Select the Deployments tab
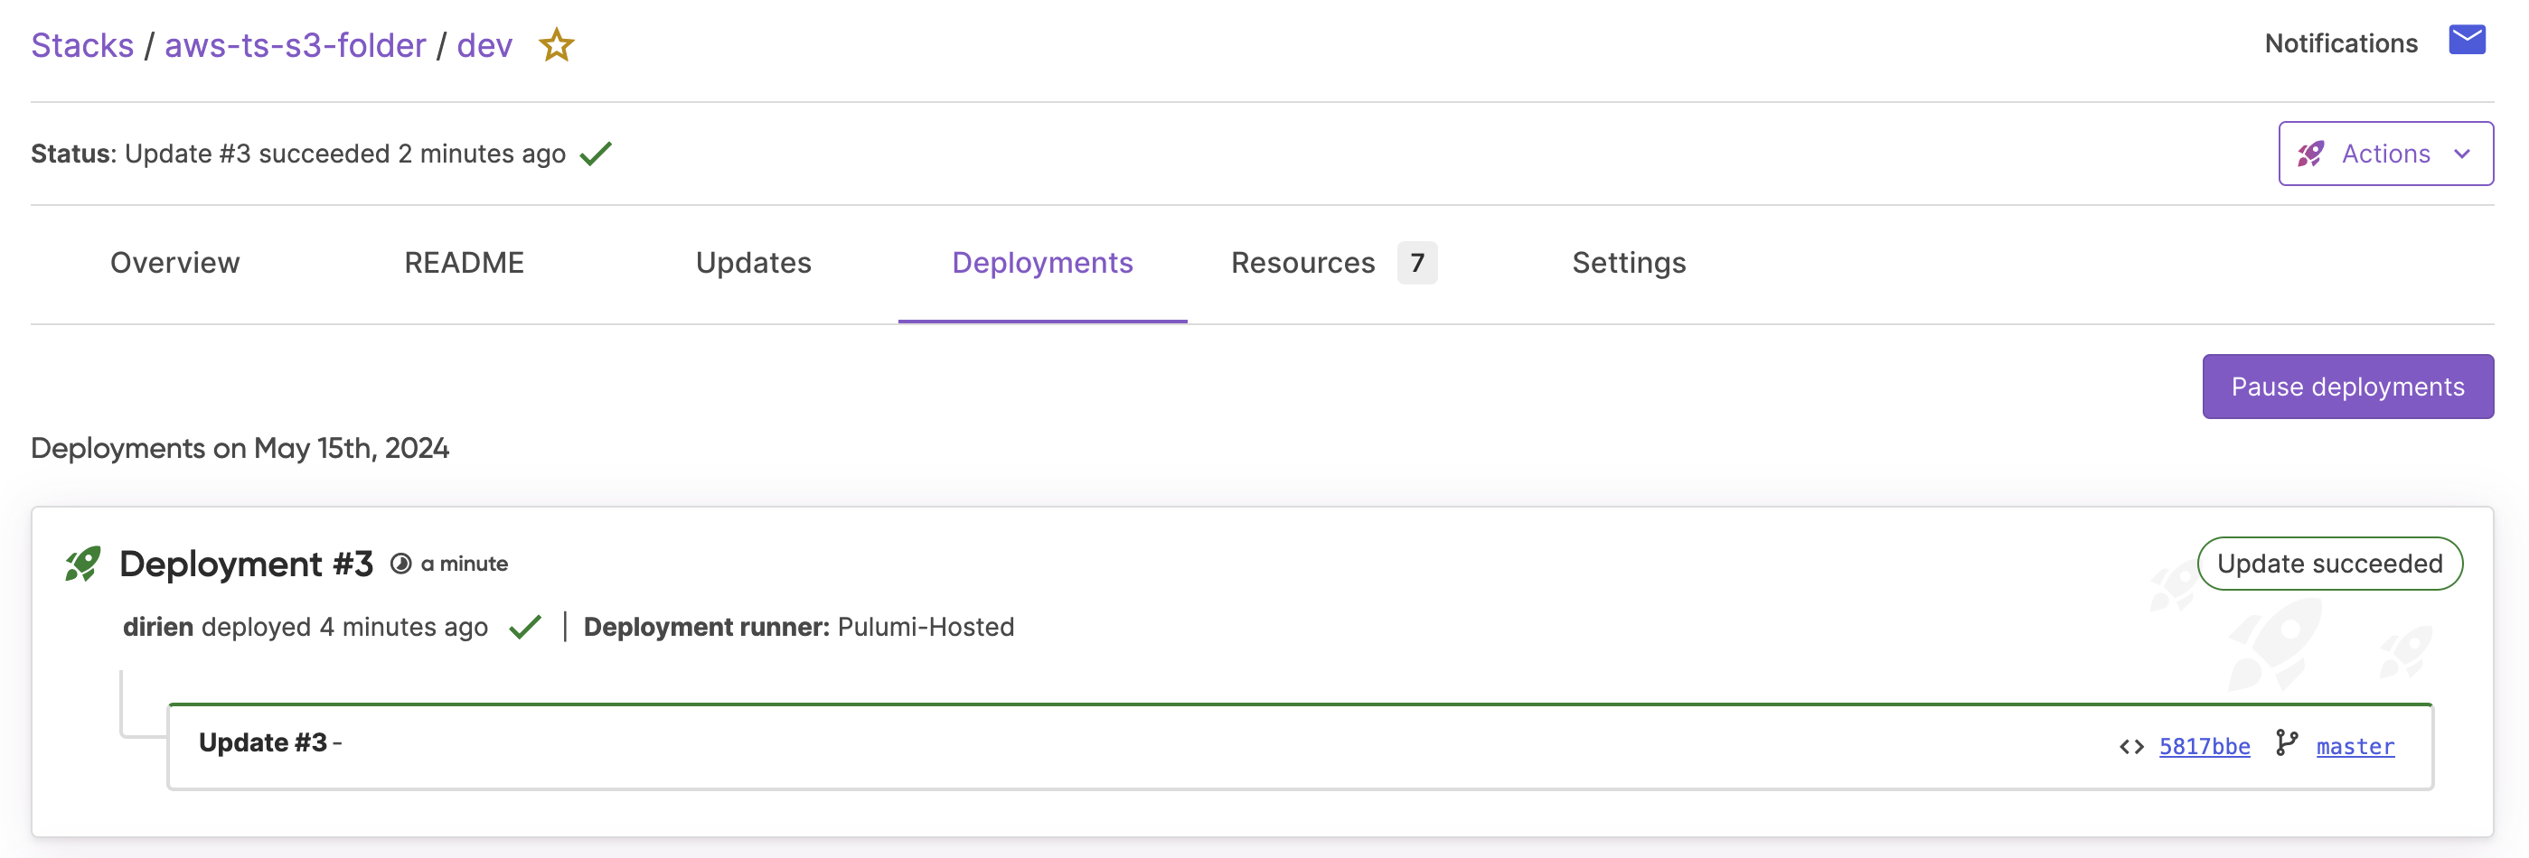2529x858 pixels. (1043, 263)
